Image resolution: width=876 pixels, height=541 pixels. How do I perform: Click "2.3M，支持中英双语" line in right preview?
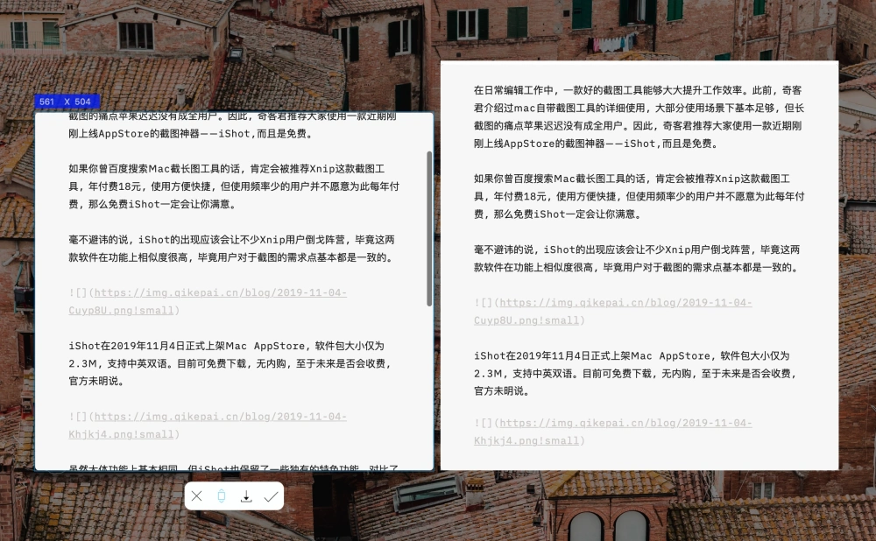point(634,374)
